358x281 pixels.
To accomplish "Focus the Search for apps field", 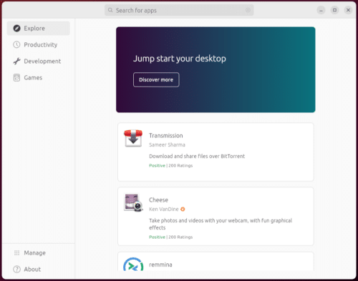I will (x=179, y=10).
